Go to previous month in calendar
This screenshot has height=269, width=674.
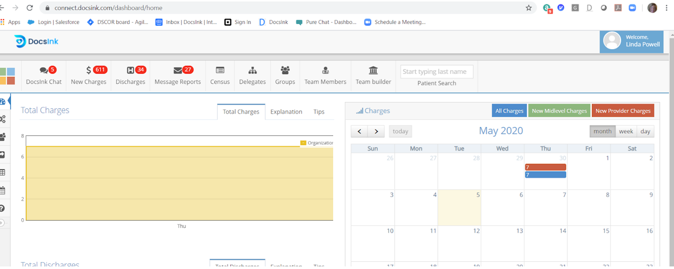359,131
